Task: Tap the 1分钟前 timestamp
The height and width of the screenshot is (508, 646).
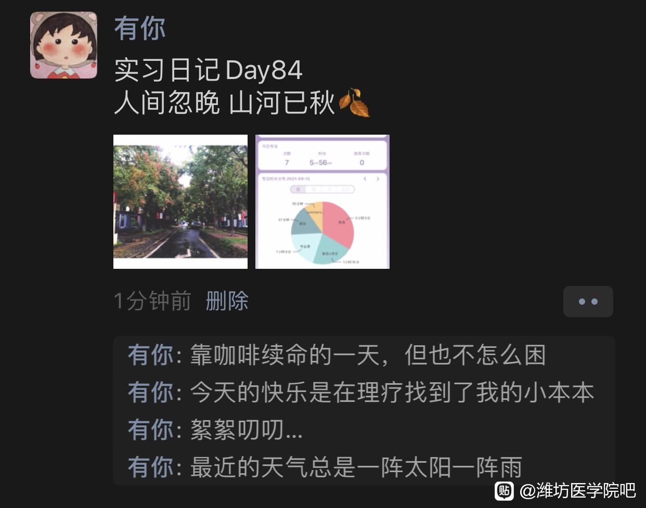Action: (x=152, y=301)
